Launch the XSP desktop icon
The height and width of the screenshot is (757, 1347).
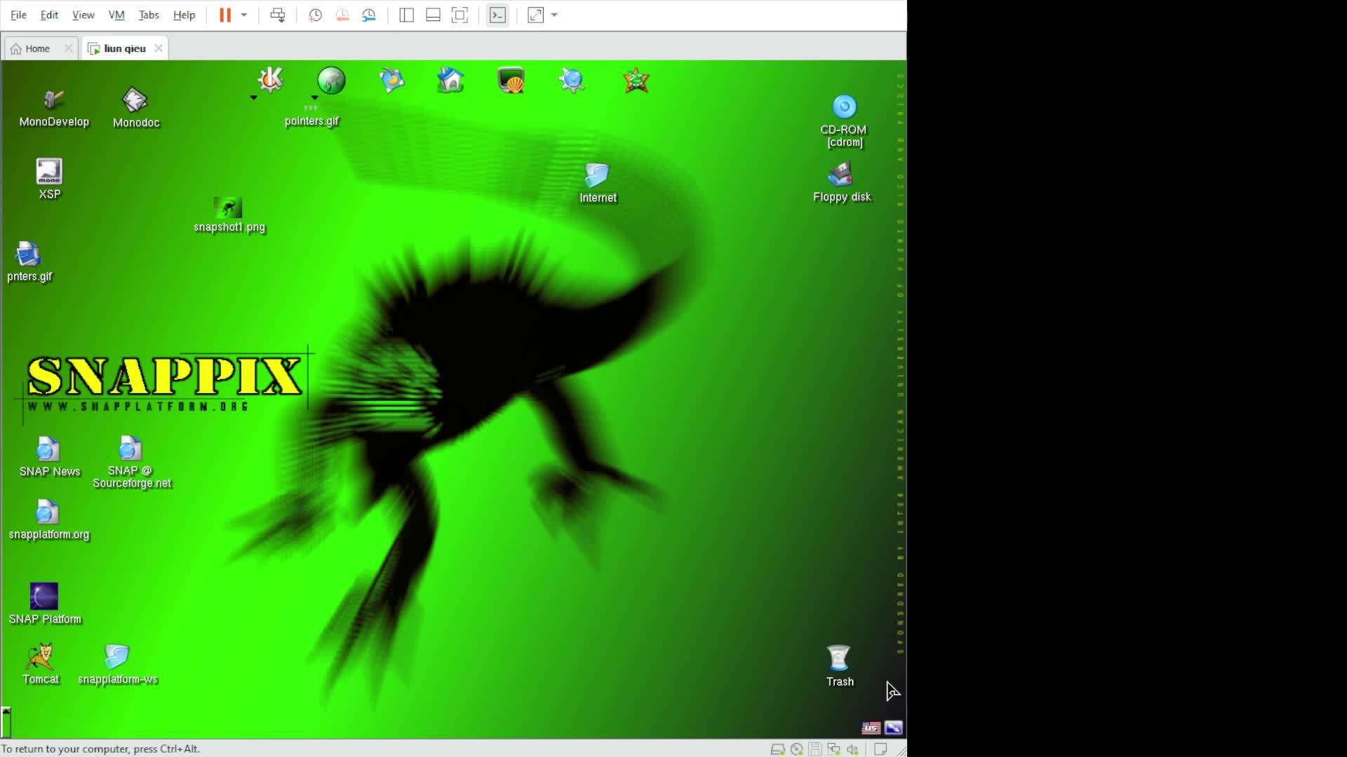click(x=49, y=179)
